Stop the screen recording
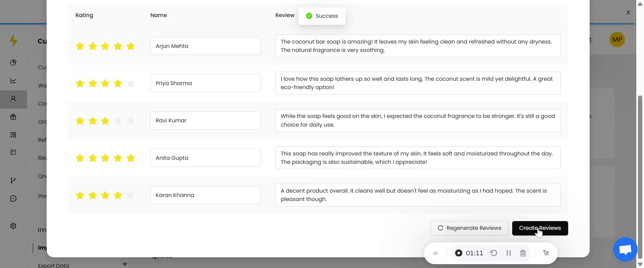 (459, 253)
